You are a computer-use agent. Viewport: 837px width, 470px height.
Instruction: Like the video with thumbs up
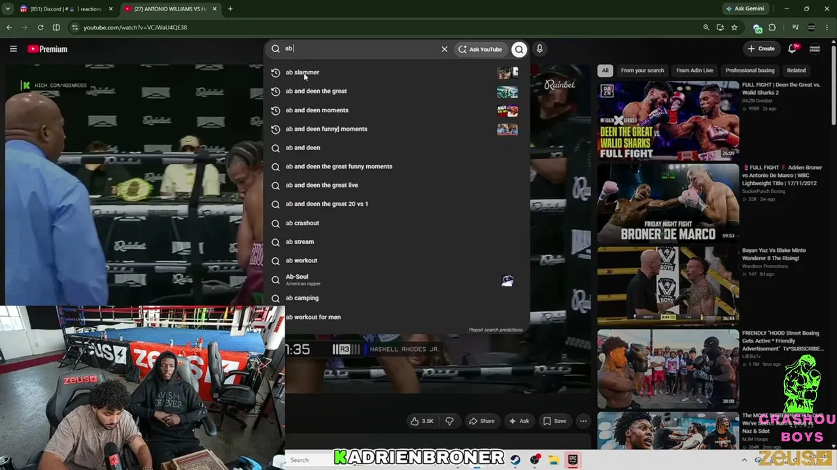[422, 421]
